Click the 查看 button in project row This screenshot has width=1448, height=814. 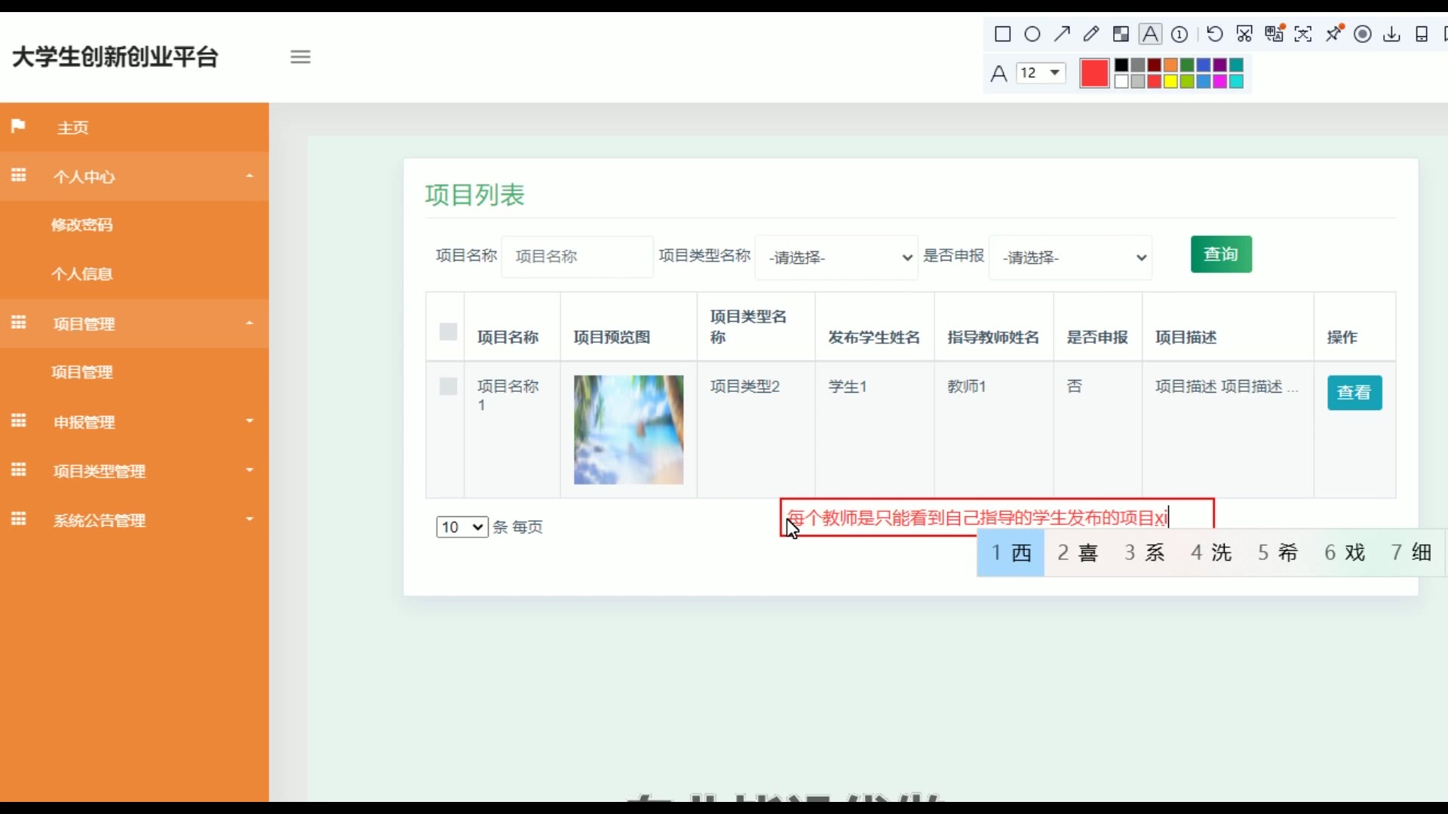tap(1354, 393)
